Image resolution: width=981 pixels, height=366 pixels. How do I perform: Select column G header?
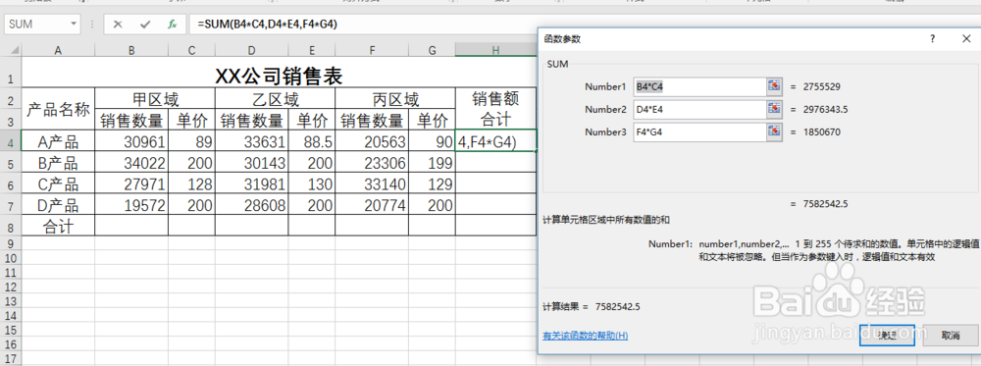[x=432, y=49]
